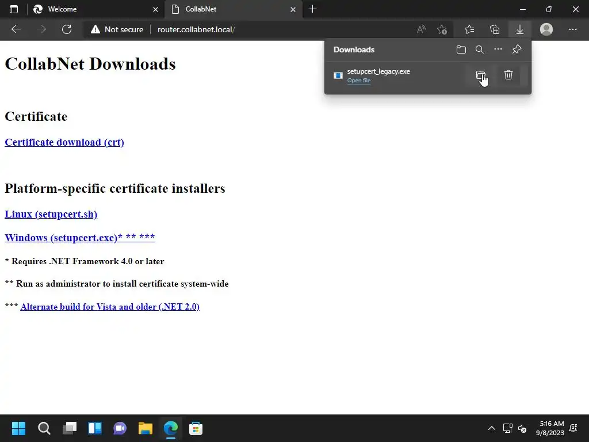The height and width of the screenshot is (442, 589).
Task: Open the Favorites list
Action: 469,29
